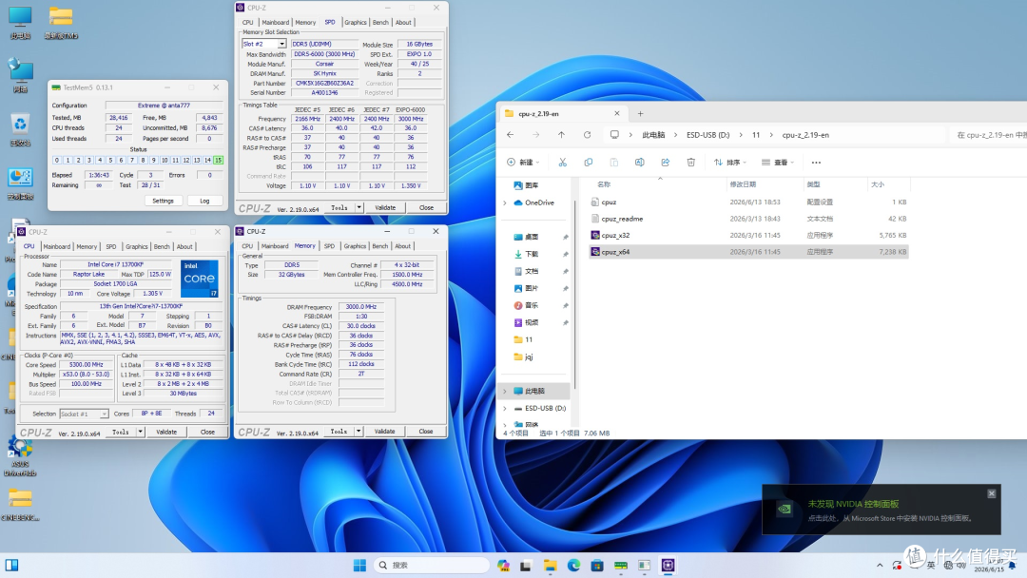Click the Copy icon in Explorer toolbar
This screenshot has width=1027, height=578.
589,163
